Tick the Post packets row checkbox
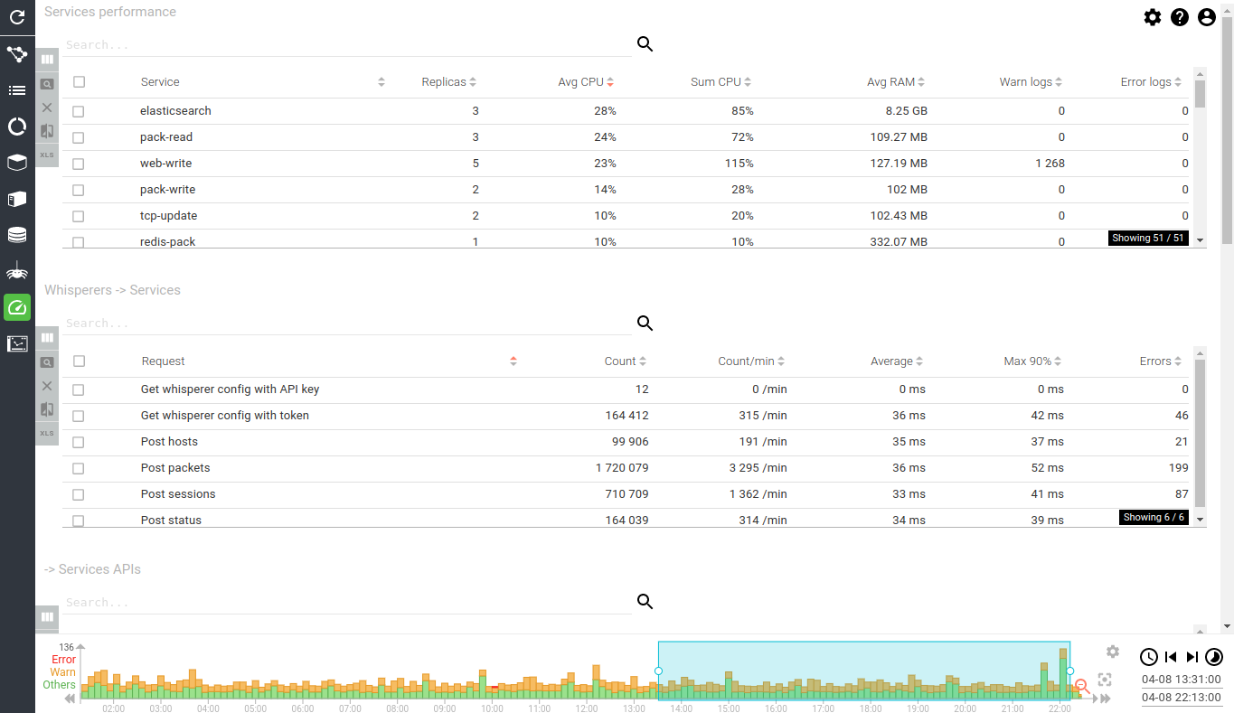 (x=79, y=468)
